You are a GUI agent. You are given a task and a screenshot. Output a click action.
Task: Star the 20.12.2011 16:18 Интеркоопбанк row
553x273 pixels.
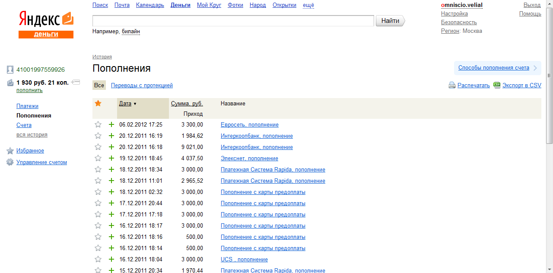point(98,147)
